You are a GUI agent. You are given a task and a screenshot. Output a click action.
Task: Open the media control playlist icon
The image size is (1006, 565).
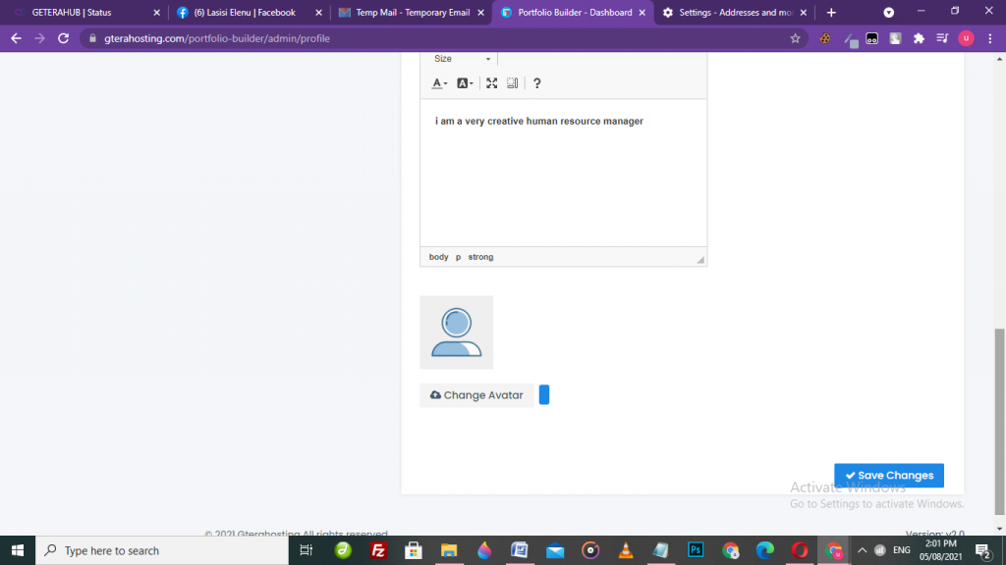tap(942, 38)
